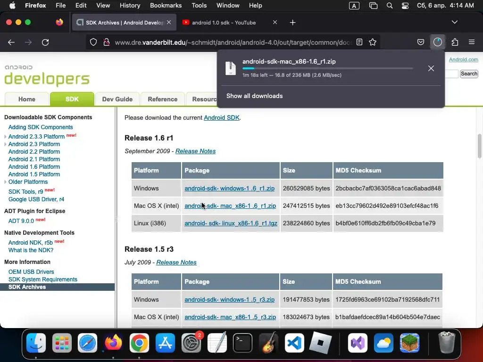Launch Visual Studio Code from the Dock
This screenshot has width=483, height=362.
pos(294,343)
